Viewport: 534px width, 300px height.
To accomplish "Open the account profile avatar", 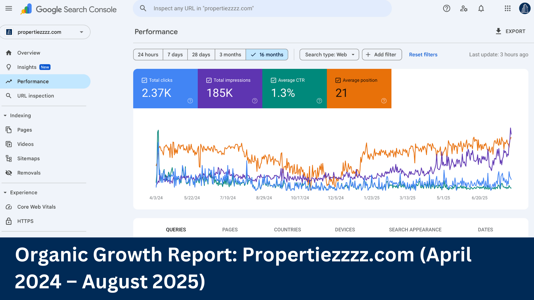I will pos(525,8).
